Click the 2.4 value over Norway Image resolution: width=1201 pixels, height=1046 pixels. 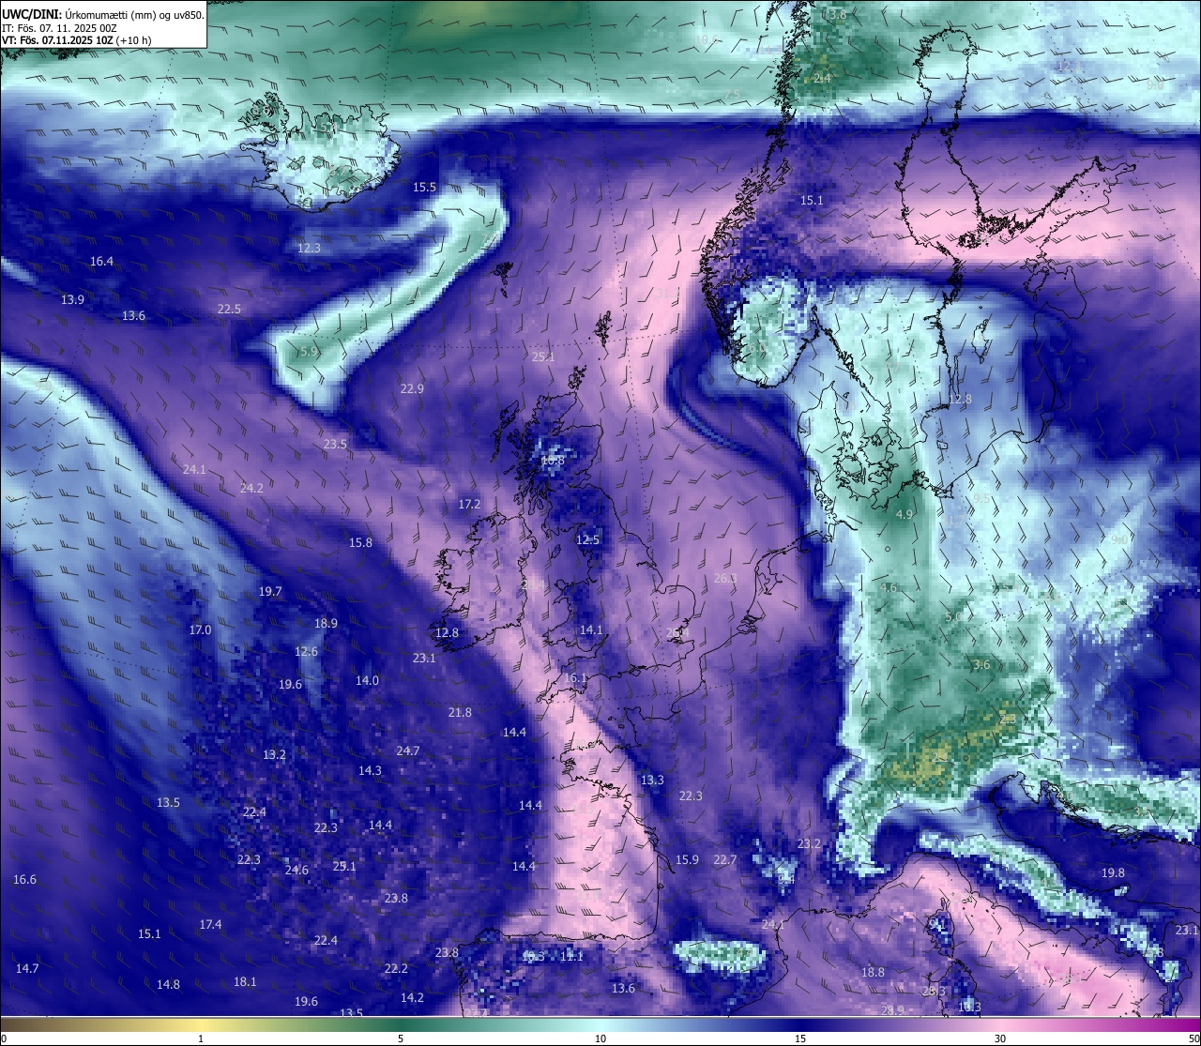(822, 79)
